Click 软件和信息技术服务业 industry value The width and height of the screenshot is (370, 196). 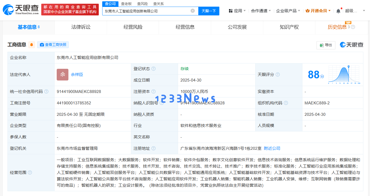[x=201, y=126]
